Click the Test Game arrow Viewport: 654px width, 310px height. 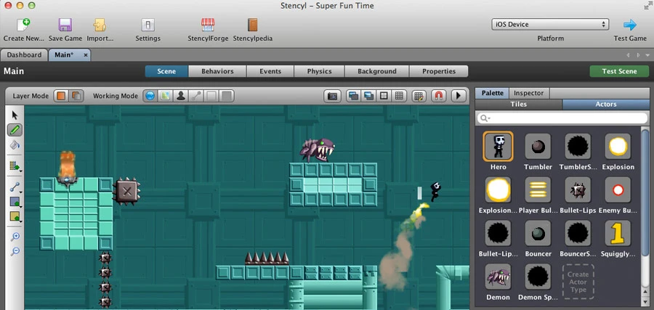(x=630, y=25)
